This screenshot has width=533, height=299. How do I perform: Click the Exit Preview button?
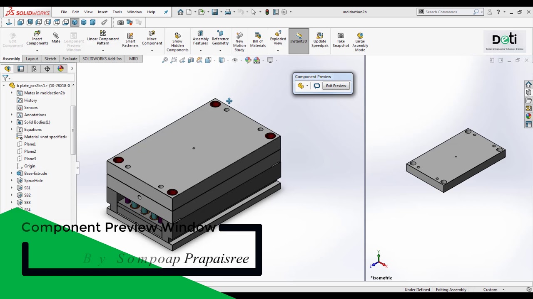click(x=336, y=86)
